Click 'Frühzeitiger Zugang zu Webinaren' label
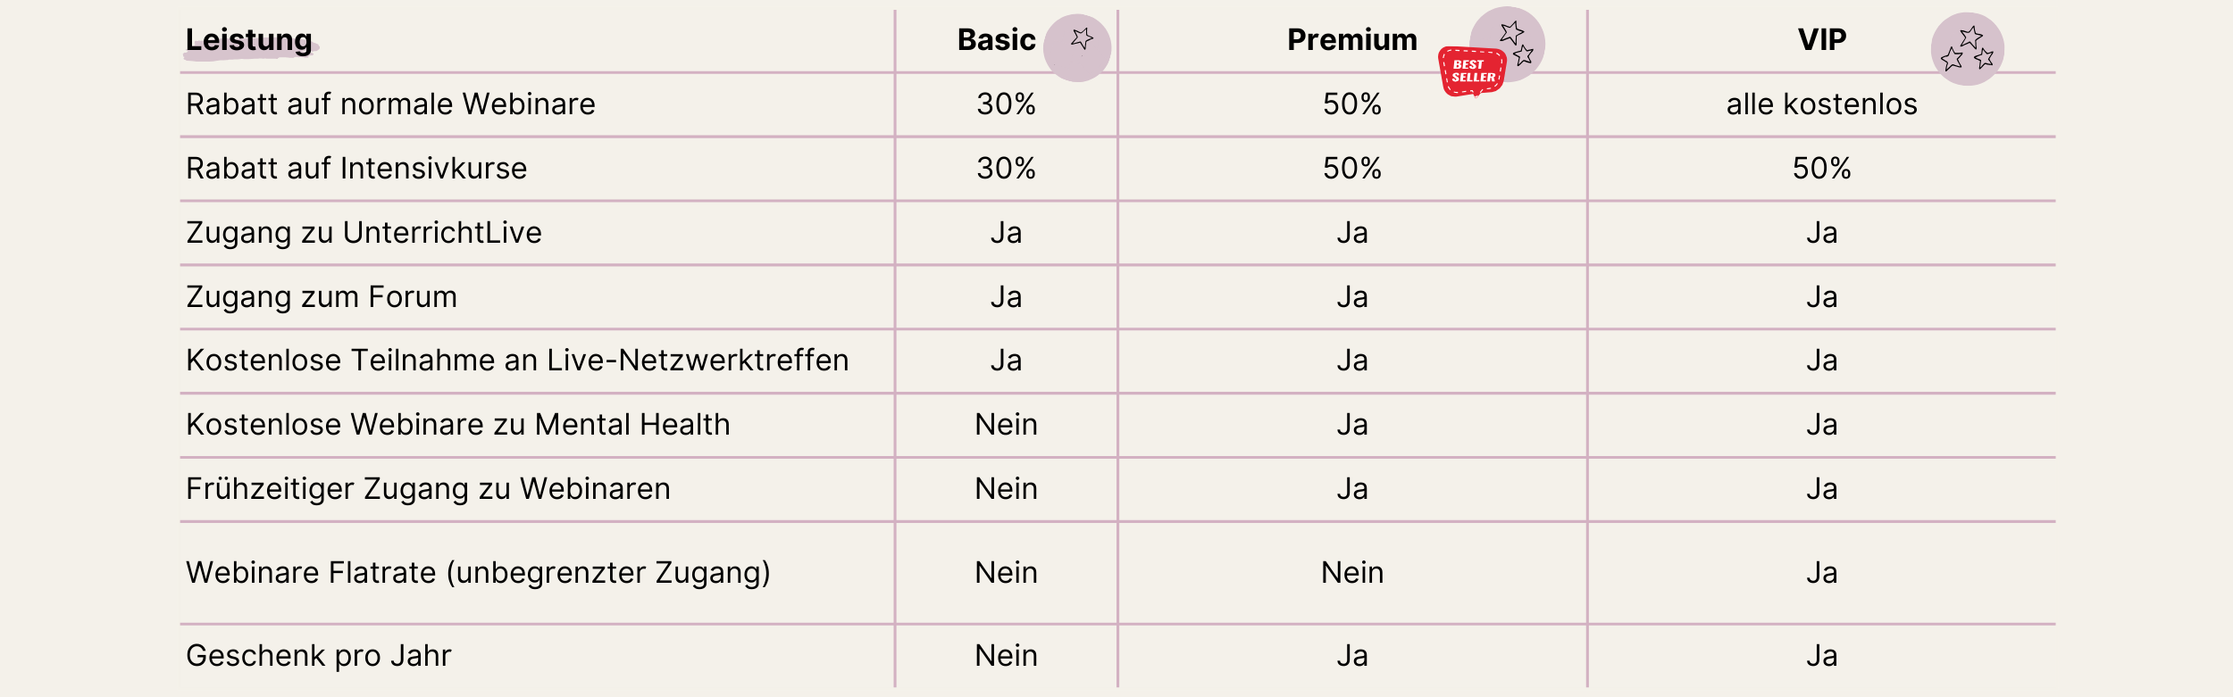The image size is (2233, 697). (x=428, y=489)
